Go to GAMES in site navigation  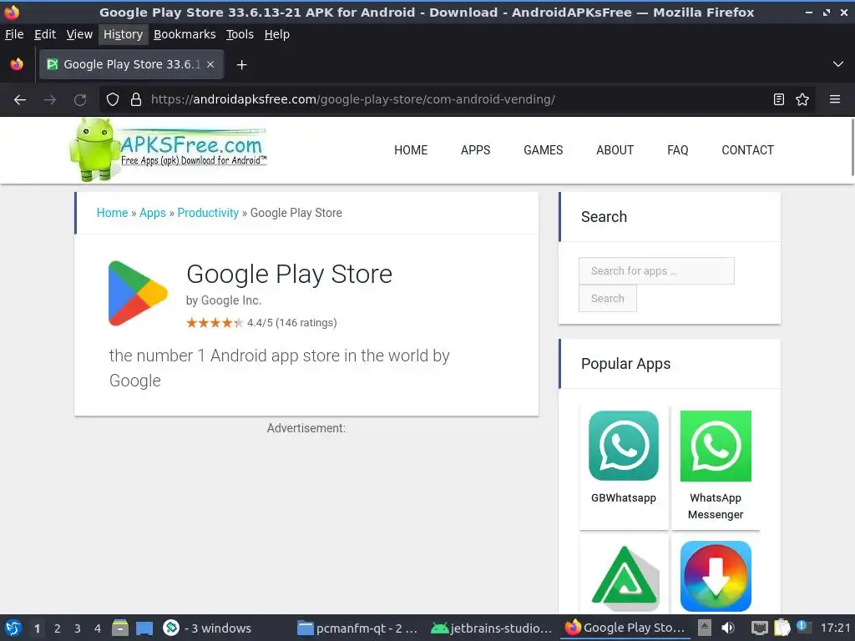pos(543,150)
